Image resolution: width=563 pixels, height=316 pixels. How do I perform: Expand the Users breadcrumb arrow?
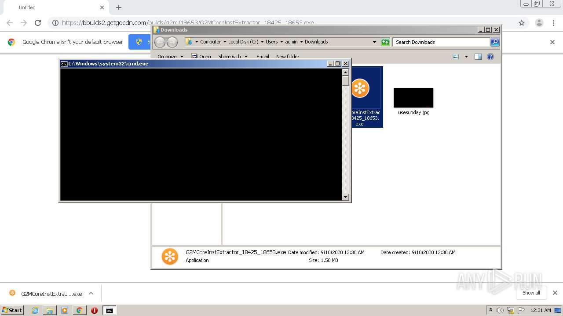point(281,42)
